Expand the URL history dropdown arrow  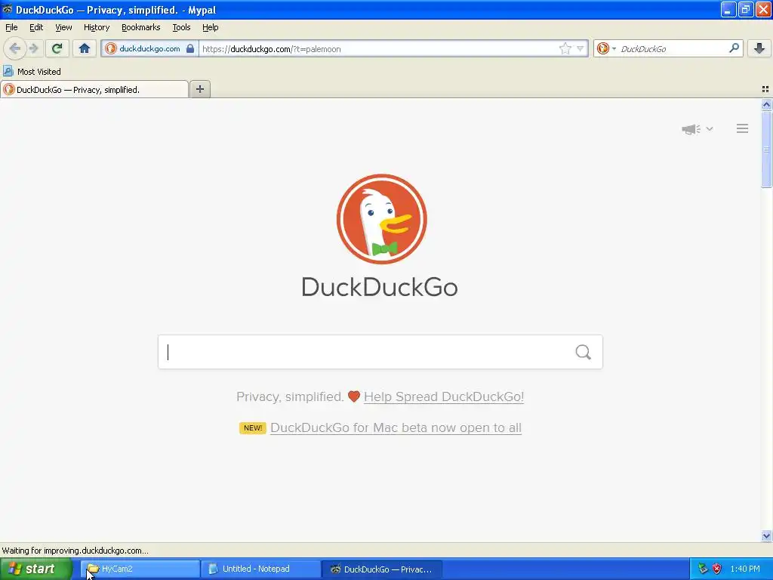(x=581, y=48)
